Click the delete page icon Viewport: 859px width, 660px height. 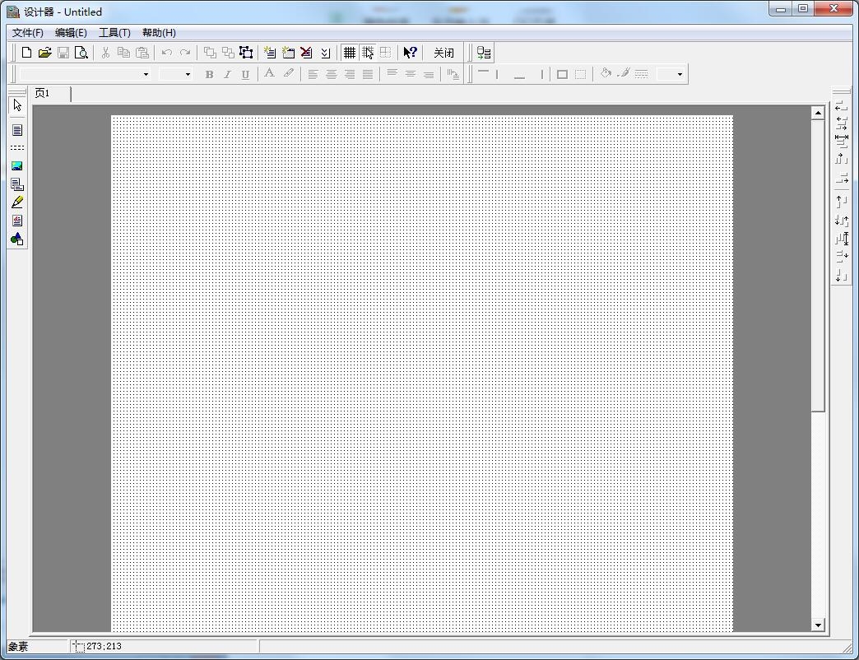(306, 53)
